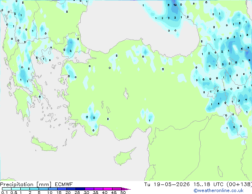Viewport: 252px width, 194px height.
Task: Click the legend label '50'
Action: click(x=123, y=192)
